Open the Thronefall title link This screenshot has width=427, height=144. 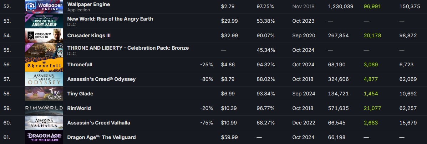pyautogui.click(x=80, y=65)
